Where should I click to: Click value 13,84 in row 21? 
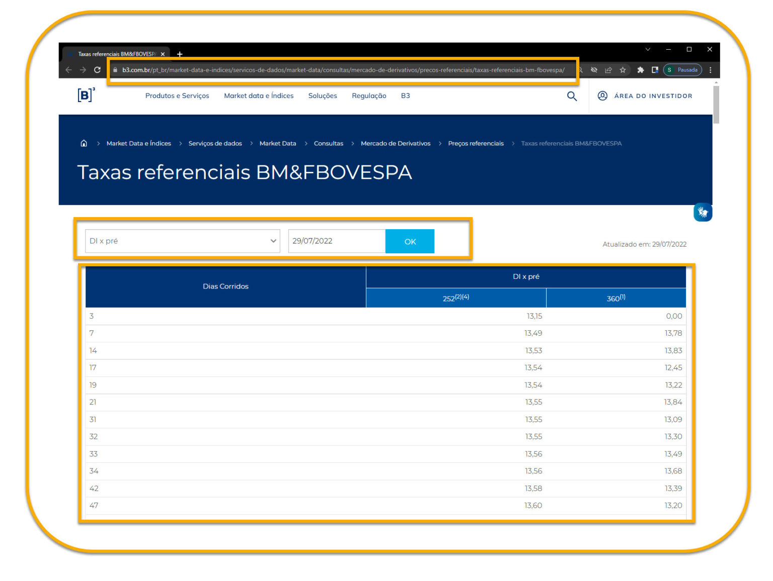673,402
